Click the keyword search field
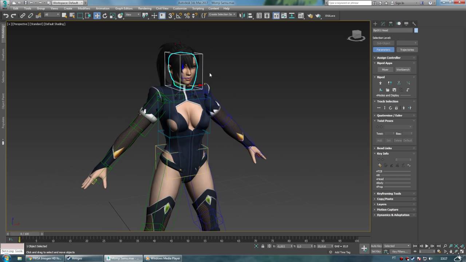 (349, 3)
